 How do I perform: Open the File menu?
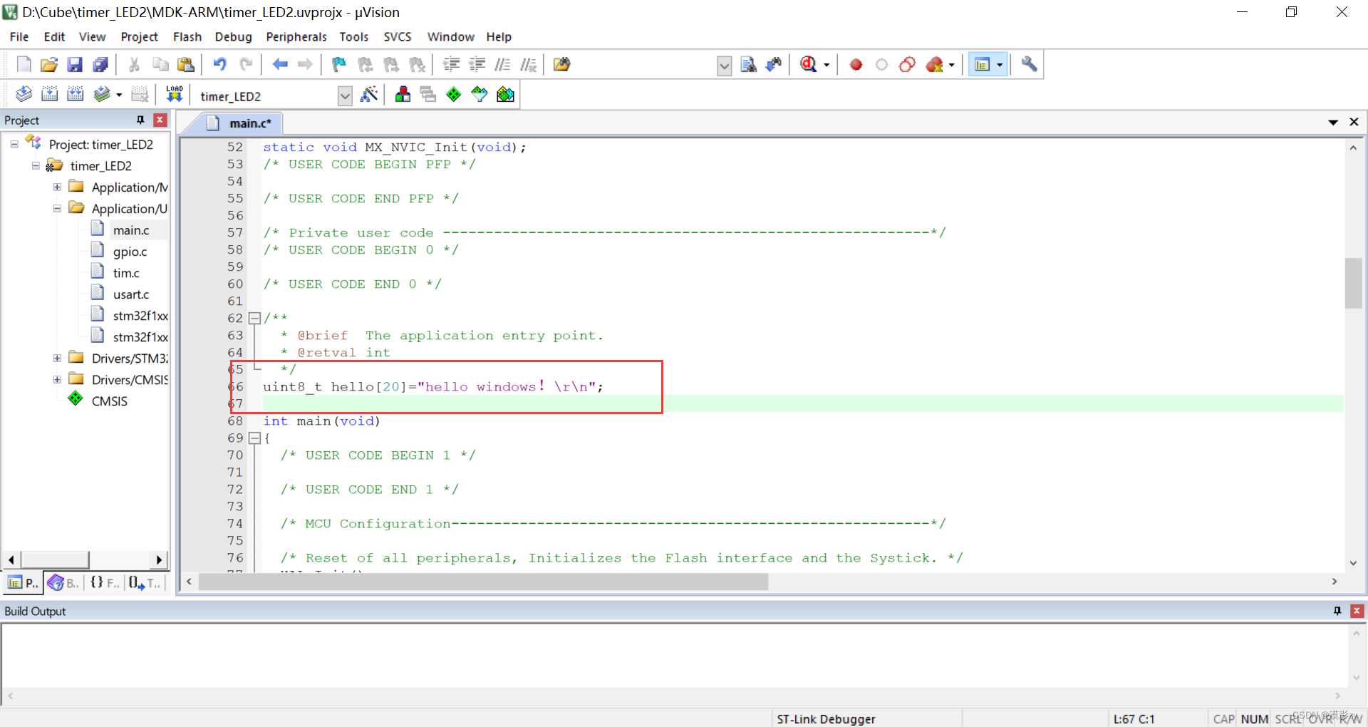point(19,36)
